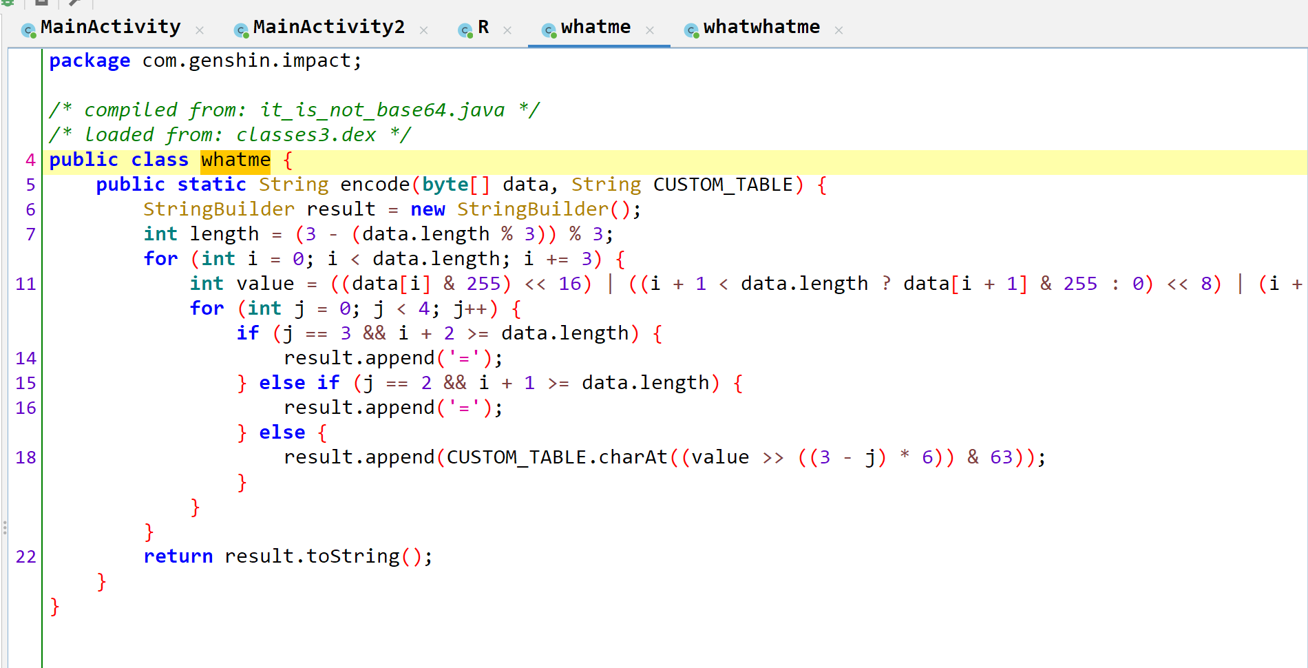
Task: Click line number 15 in the gutter
Action: (25, 384)
